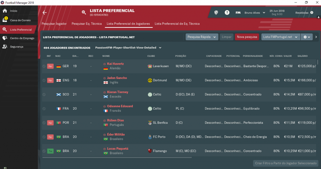
Task: Open the help question mark icon
Action: coord(227,13)
